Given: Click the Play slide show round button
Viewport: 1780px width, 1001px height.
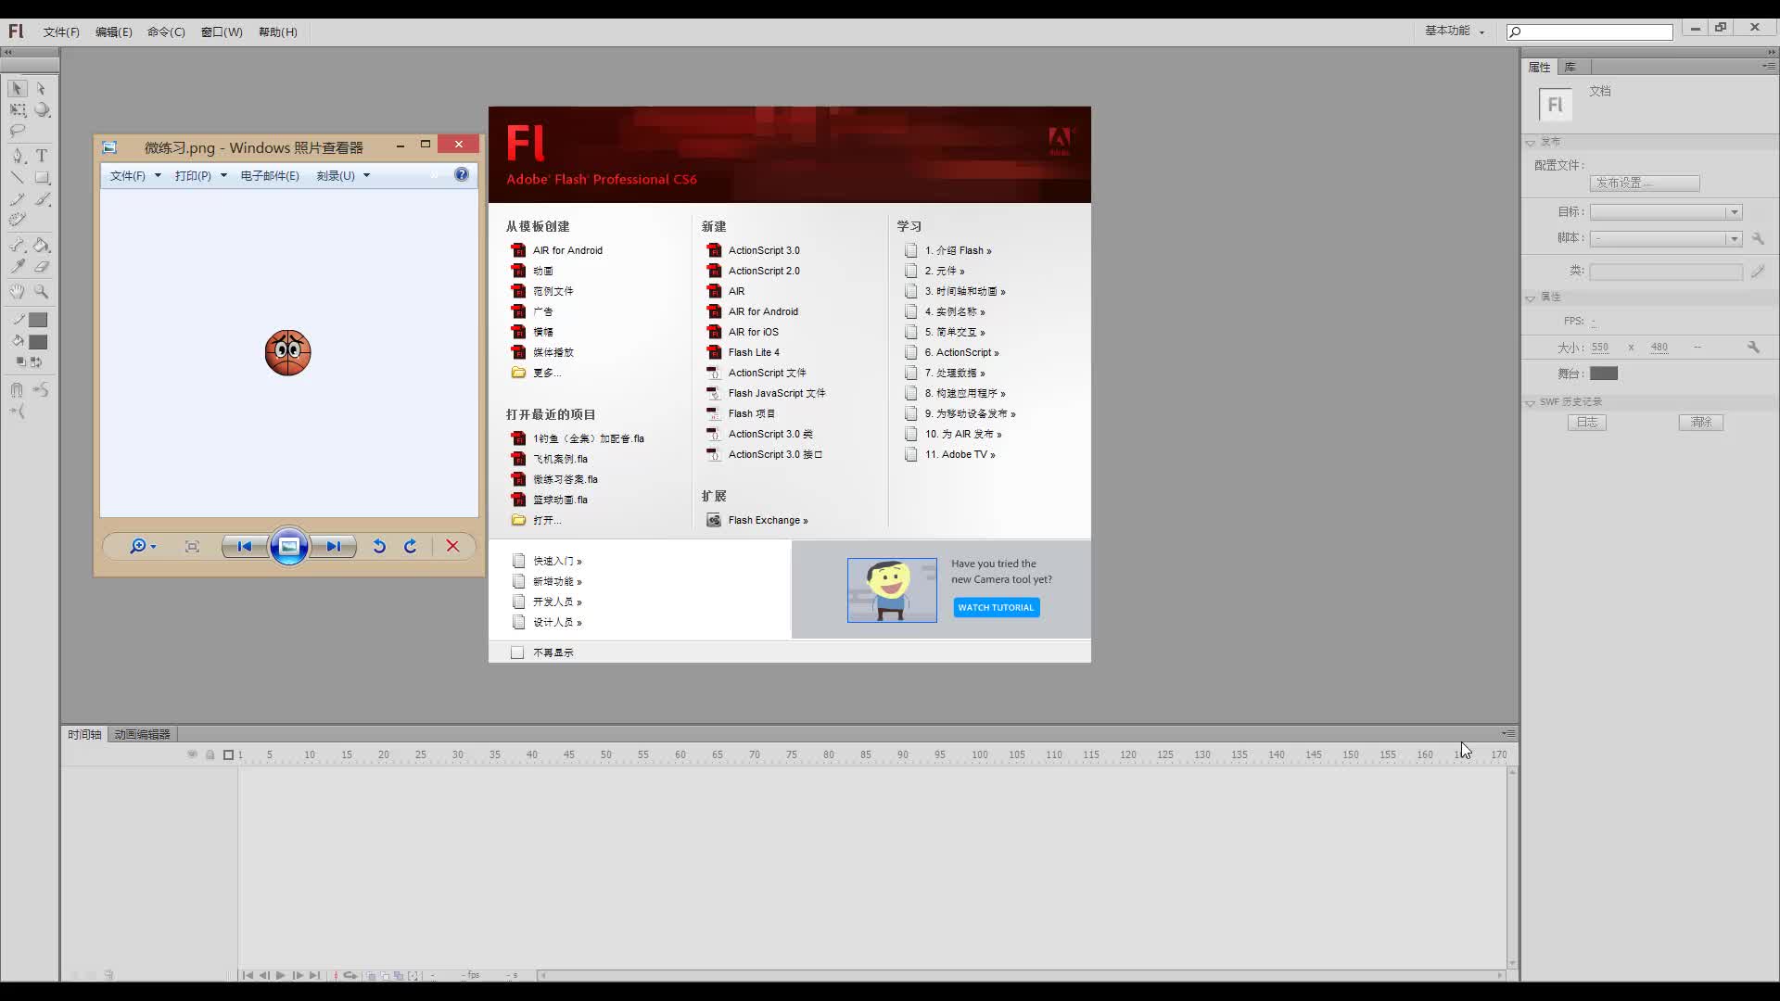Looking at the screenshot, I should pos(288,547).
